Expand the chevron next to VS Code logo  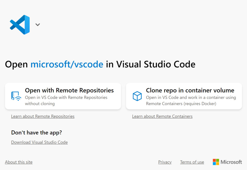(x=38, y=25)
